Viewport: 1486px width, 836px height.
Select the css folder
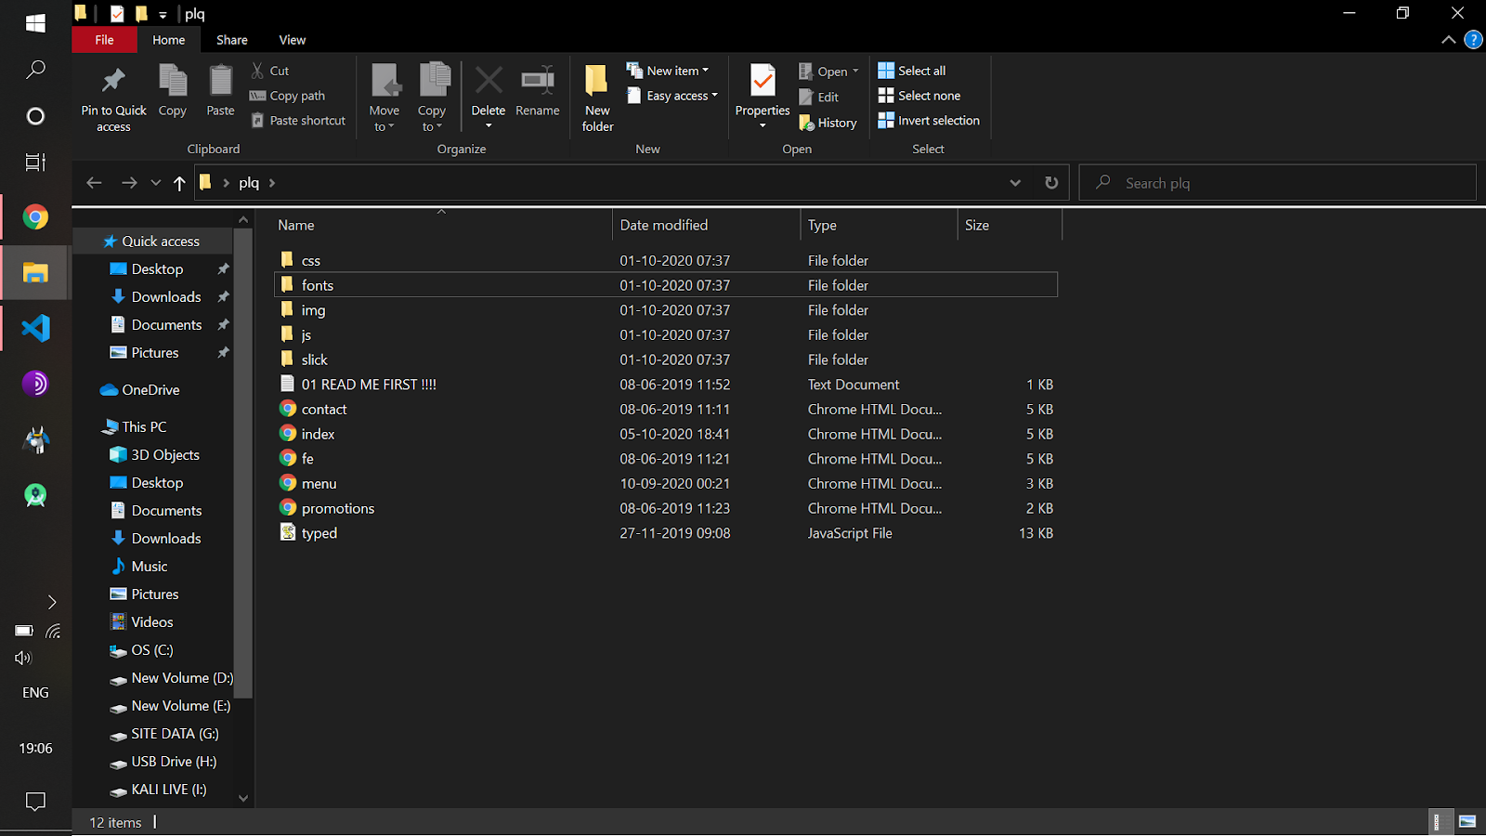666,260
